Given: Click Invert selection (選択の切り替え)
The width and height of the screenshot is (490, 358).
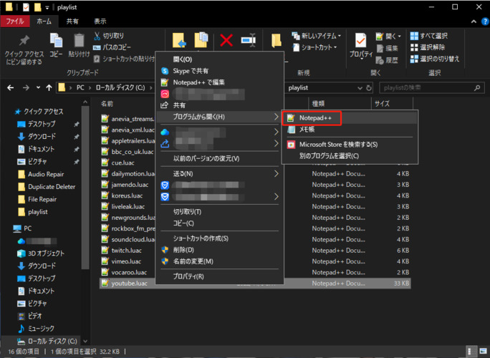Looking at the screenshot, I should [435, 59].
